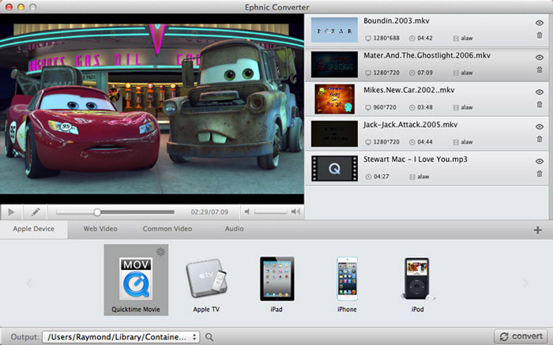Toggle eye icon for Boundin.2003.mkv

[540, 23]
